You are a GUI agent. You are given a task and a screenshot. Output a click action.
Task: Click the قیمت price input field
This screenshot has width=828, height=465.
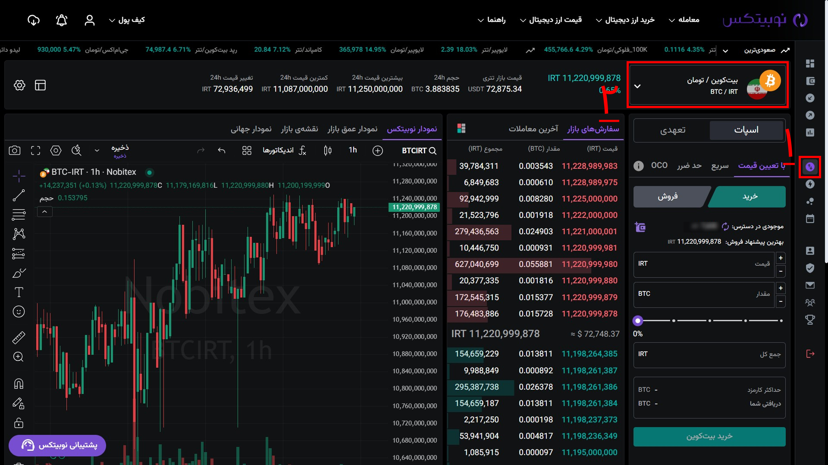point(704,264)
